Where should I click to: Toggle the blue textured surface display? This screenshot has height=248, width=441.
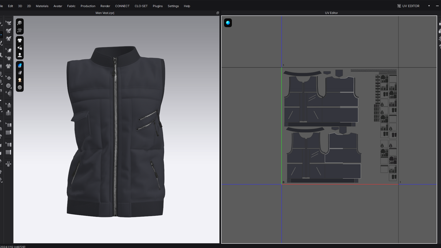point(20,66)
